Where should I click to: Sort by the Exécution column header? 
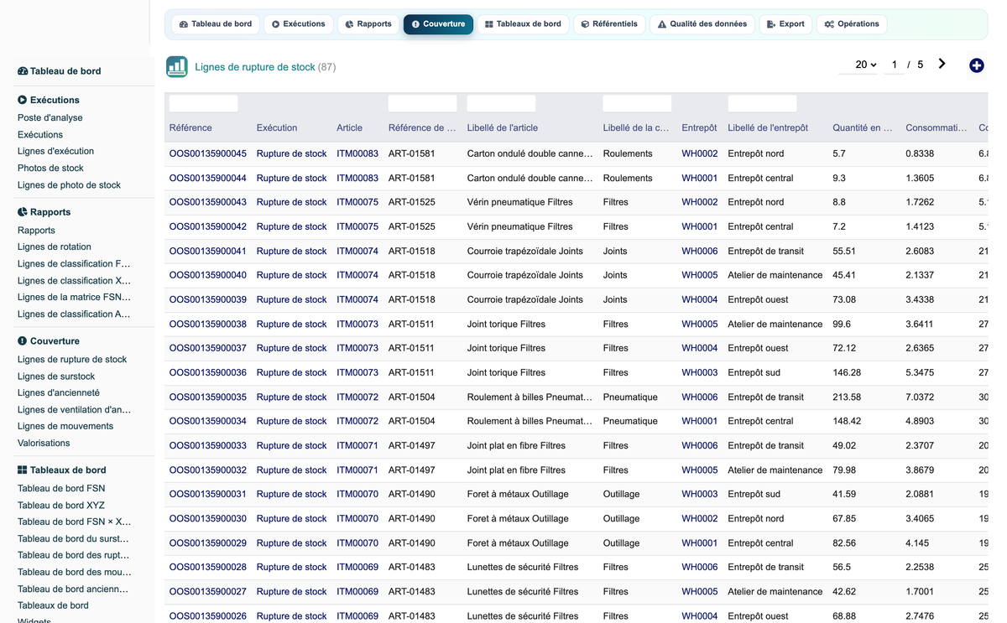click(x=277, y=128)
